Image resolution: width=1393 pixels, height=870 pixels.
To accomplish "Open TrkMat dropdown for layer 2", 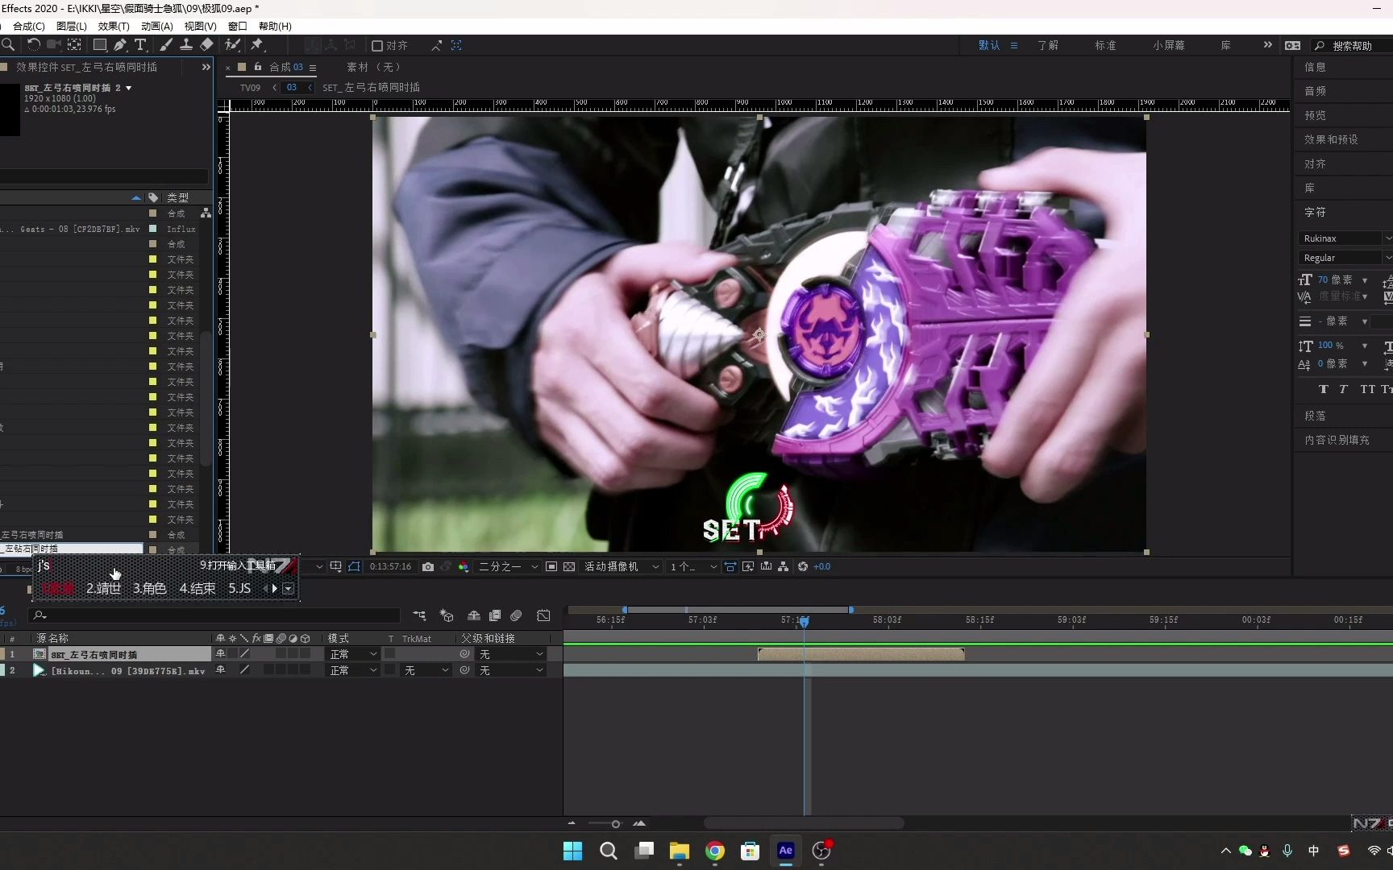I will 426,670.
